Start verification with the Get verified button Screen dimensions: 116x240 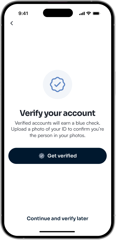(x=58, y=156)
